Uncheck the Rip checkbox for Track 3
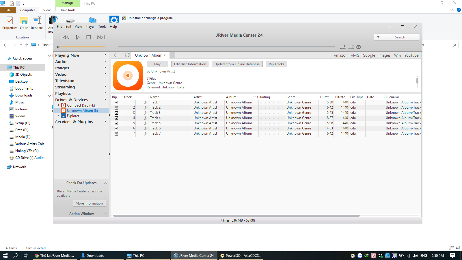The width and height of the screenshot is (462, 260). 116,113
